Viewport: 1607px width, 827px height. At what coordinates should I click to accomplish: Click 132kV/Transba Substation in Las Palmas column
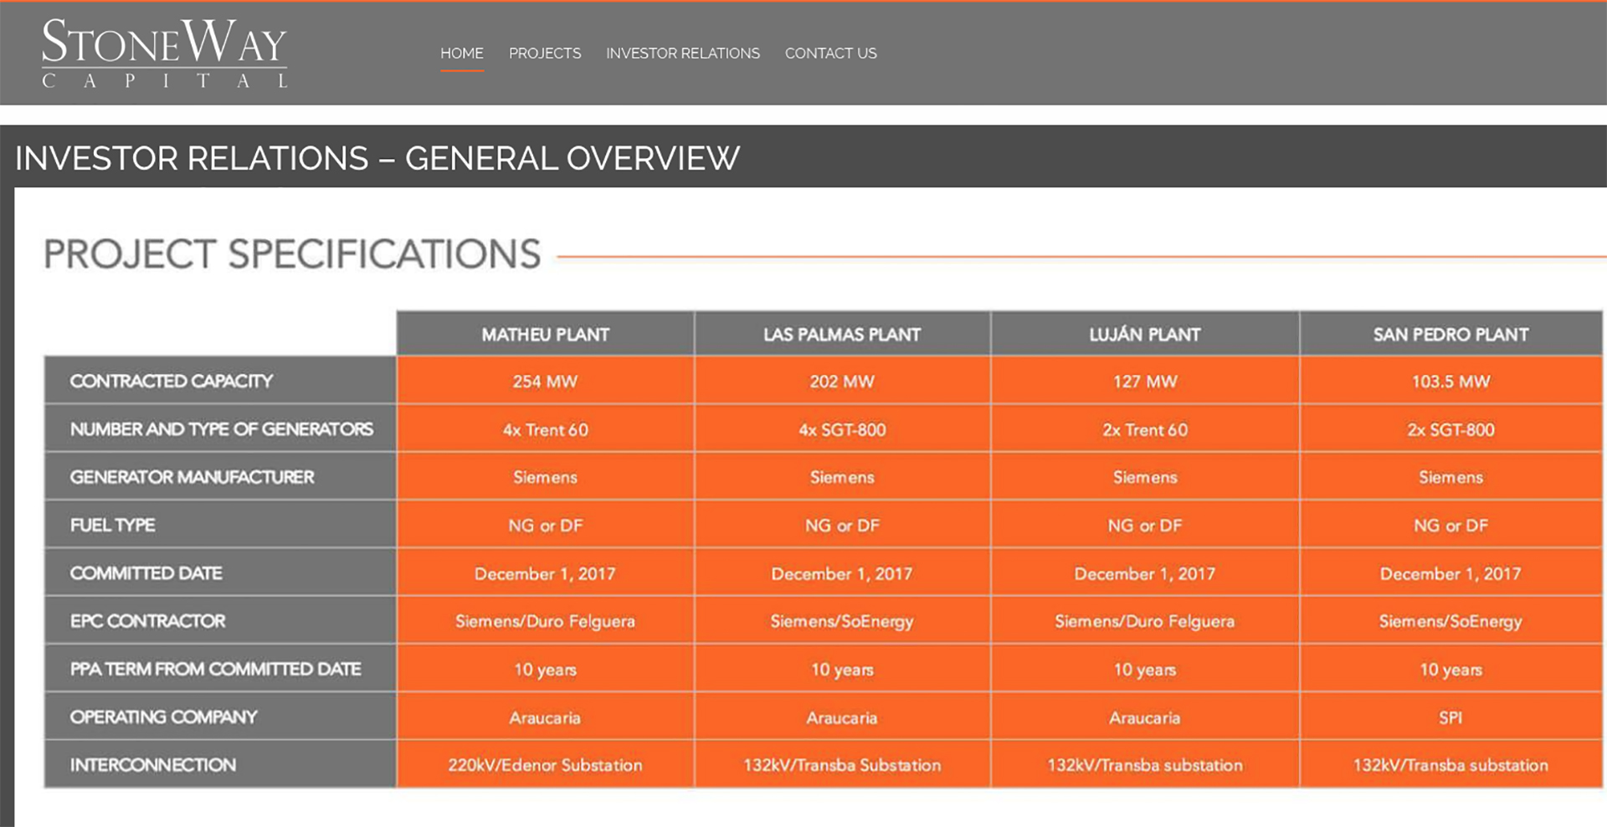click(842, 765)
